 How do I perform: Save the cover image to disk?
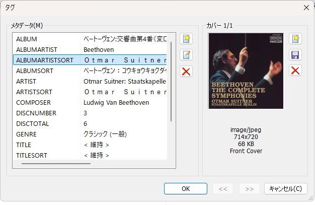click(295, 55)
